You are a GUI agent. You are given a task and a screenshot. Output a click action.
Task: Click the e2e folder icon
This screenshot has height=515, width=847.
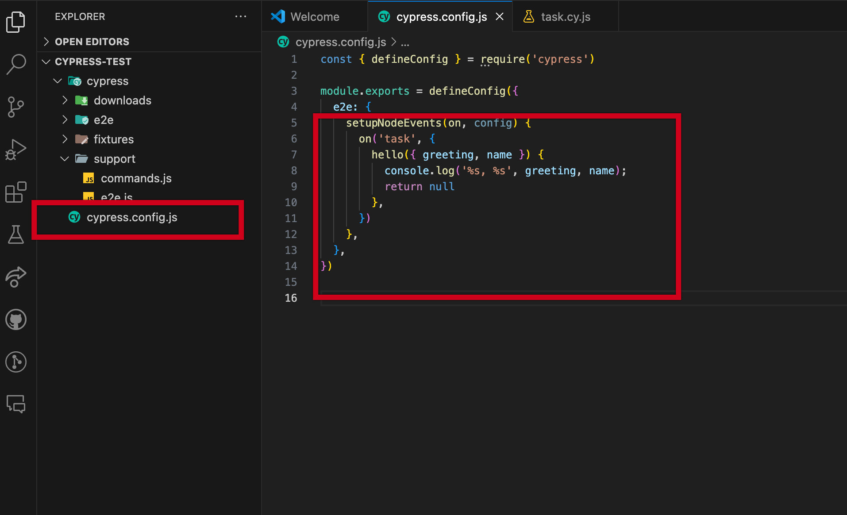[82, 120]
